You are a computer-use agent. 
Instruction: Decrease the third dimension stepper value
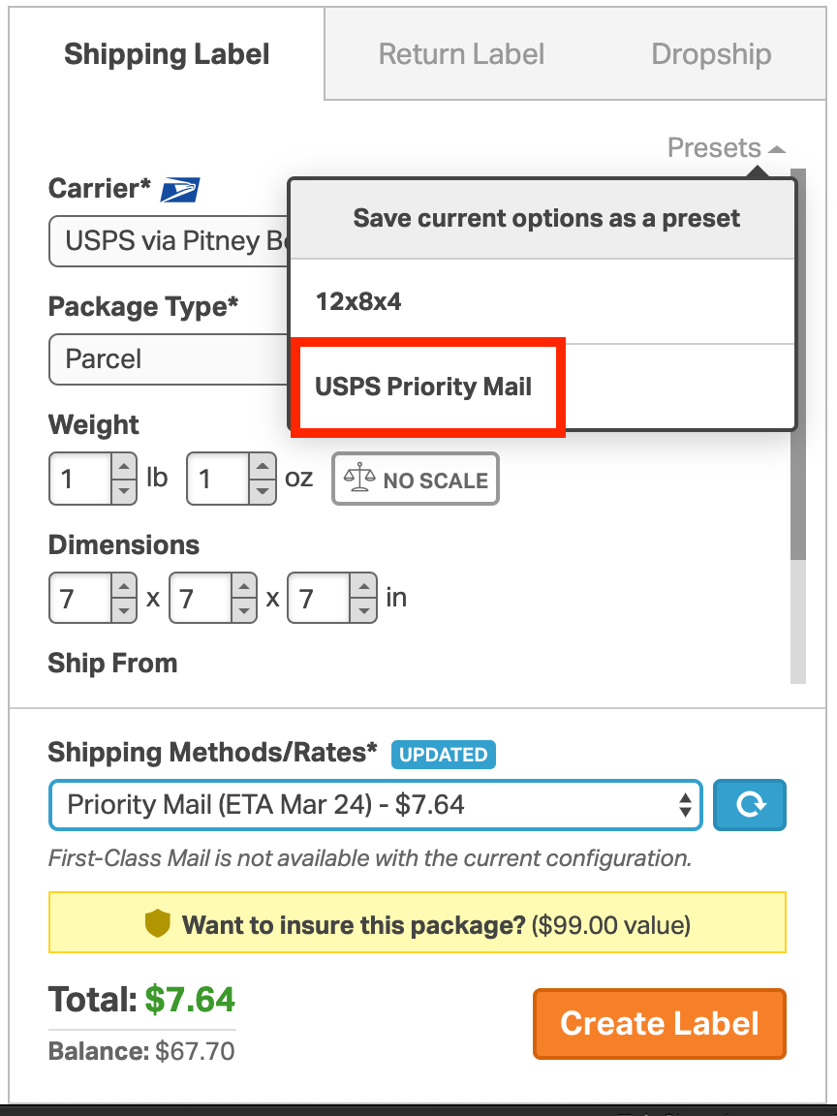pos(363,610)
